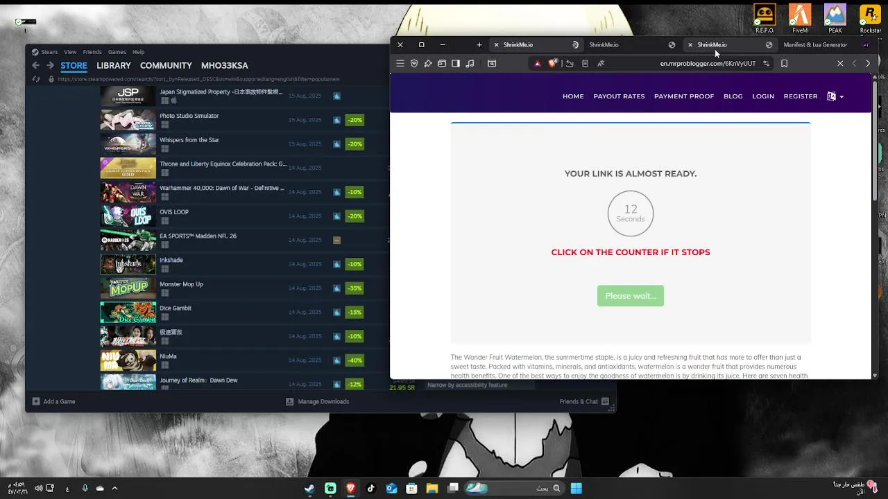Open EA SPORTS Madden NFL 26 listing
888x499 pixels.
click(x=198, y=236)
